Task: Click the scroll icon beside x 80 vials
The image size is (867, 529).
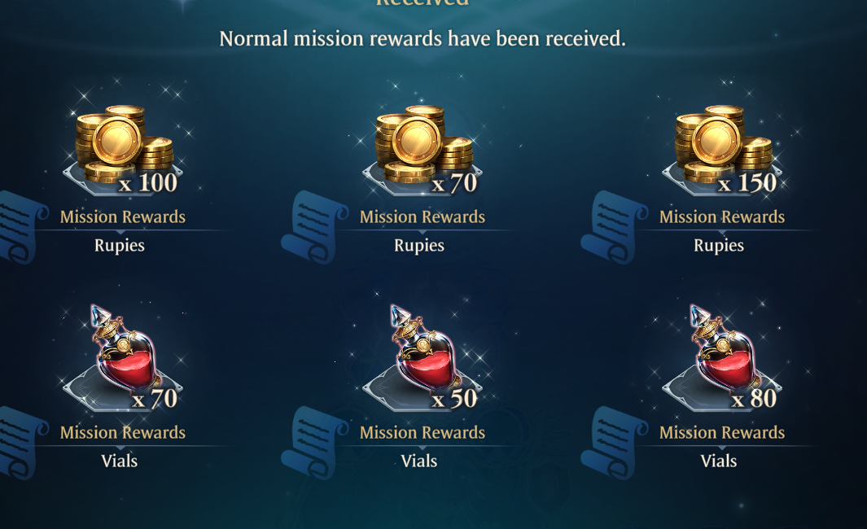Action: click(615, 442)
